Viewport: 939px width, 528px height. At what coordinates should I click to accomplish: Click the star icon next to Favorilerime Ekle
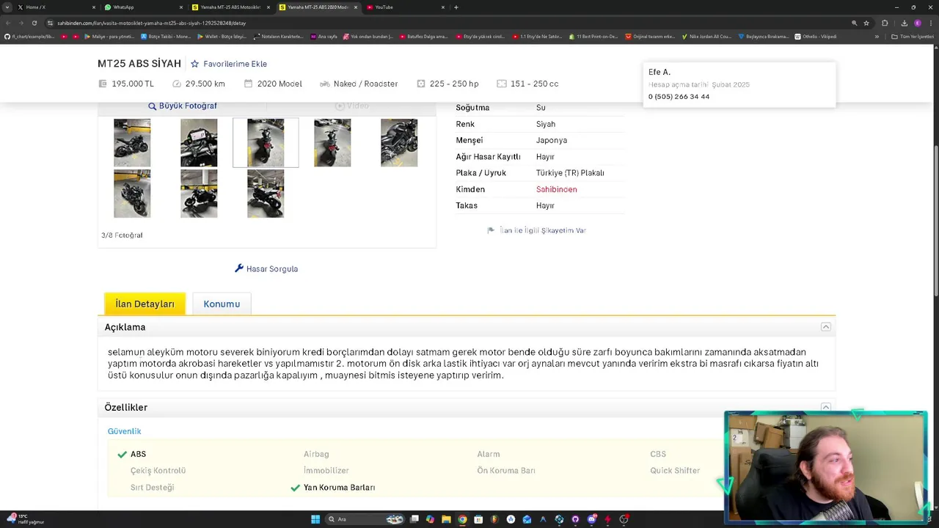(x=194, y=64)
